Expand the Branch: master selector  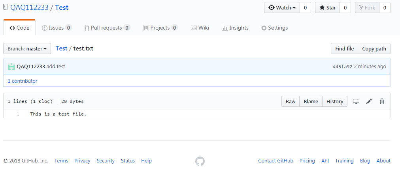point(27,48)
